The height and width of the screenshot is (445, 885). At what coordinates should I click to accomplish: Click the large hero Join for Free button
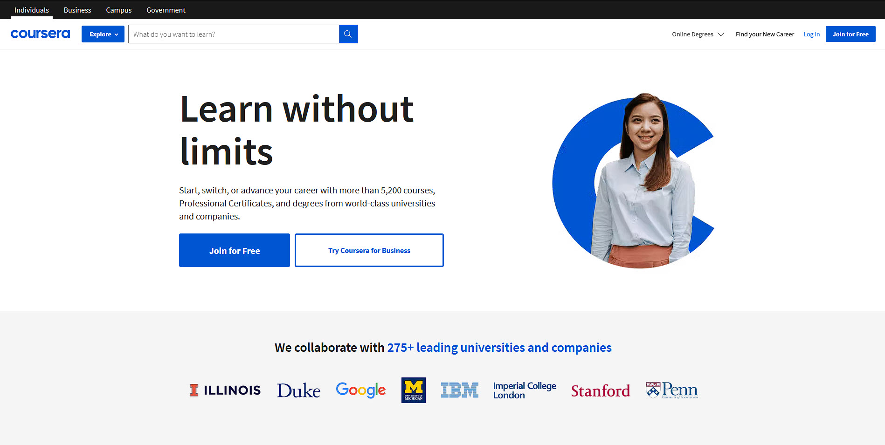click(235, 250)
